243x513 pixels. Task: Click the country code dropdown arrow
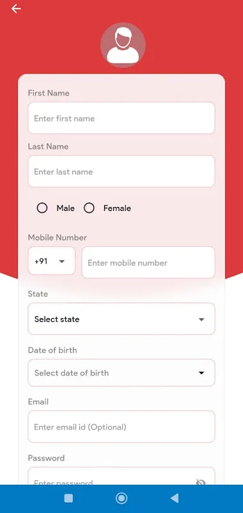coord(61,262)
